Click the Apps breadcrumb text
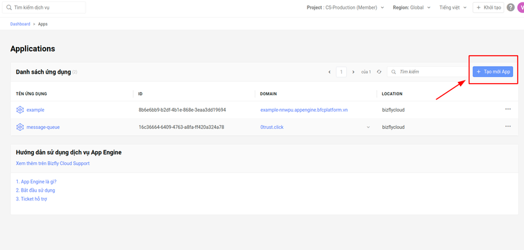 pos(43,24)
